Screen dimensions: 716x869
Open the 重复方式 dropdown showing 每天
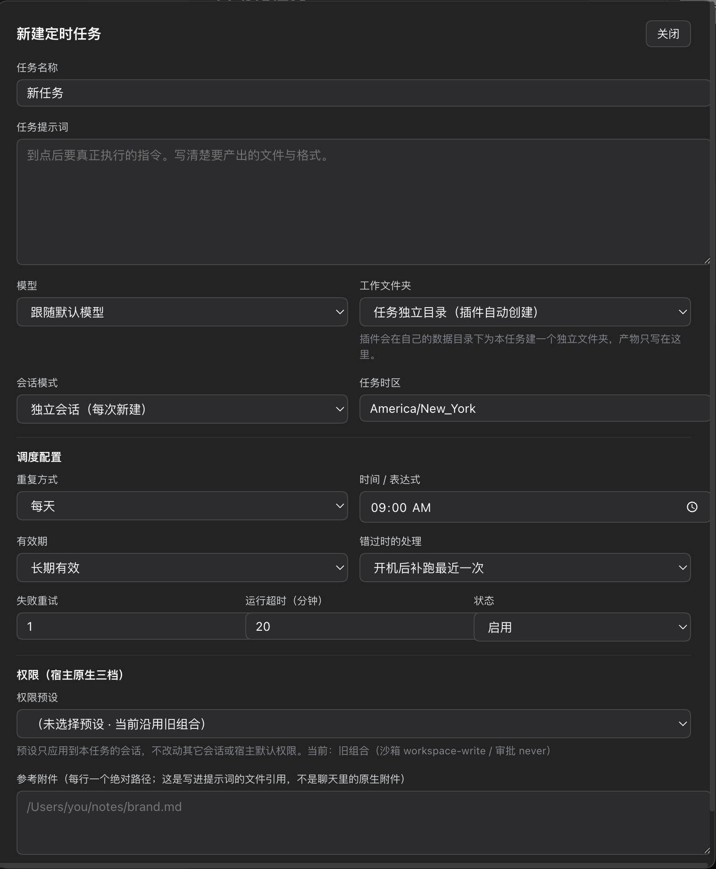(x=182, y=506)
